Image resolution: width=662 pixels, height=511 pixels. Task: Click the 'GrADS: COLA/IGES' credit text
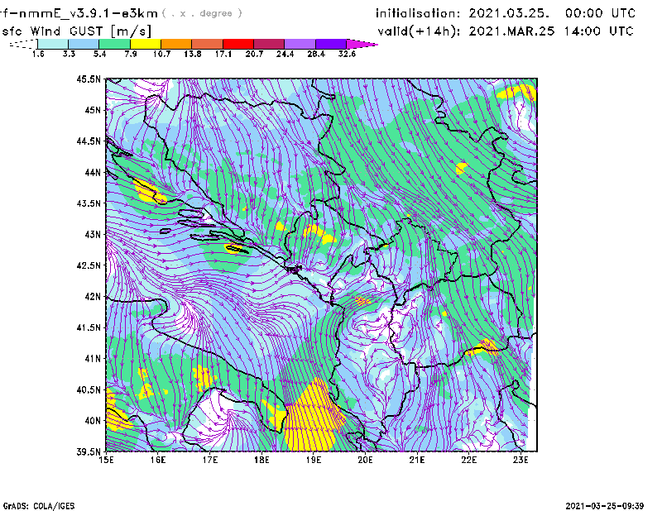point(39,506)
